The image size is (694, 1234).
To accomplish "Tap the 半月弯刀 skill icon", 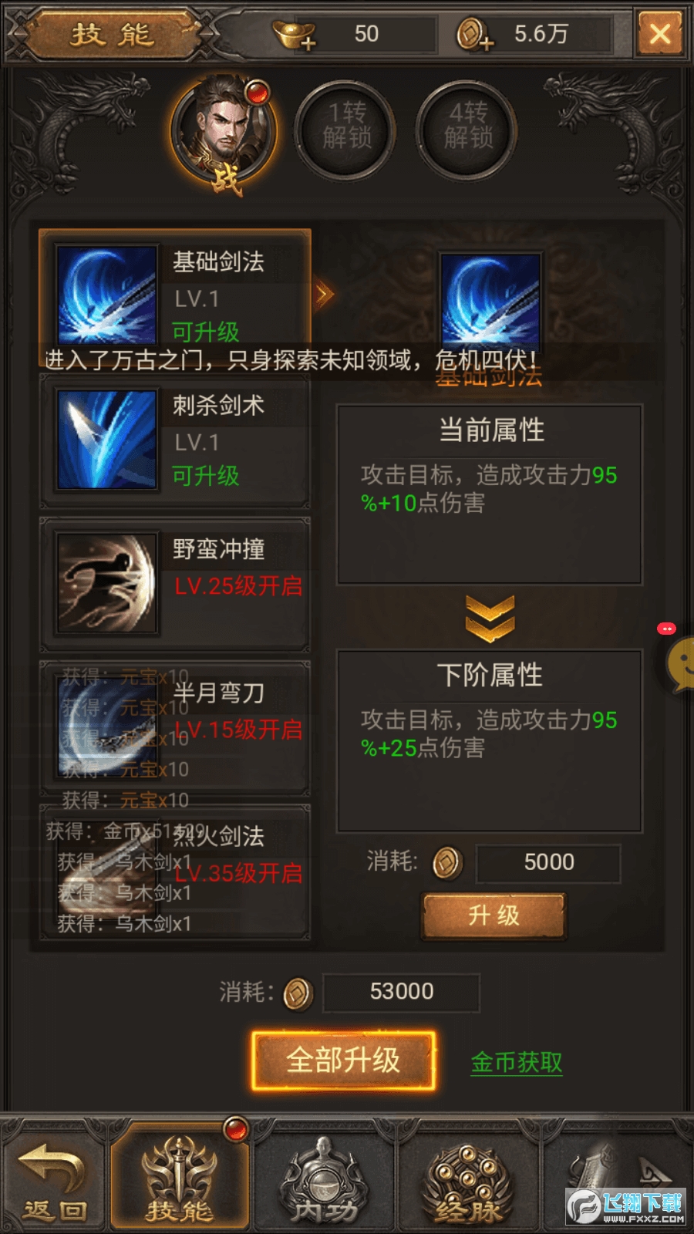I will click(x=106, y=727).
